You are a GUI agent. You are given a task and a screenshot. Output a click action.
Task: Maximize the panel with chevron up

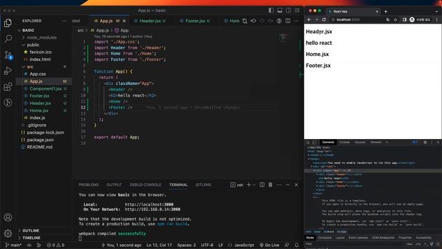pos(287,185)
